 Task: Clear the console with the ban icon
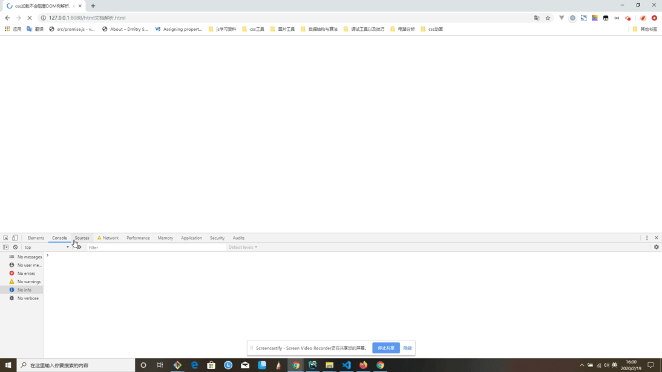(15, 248)
